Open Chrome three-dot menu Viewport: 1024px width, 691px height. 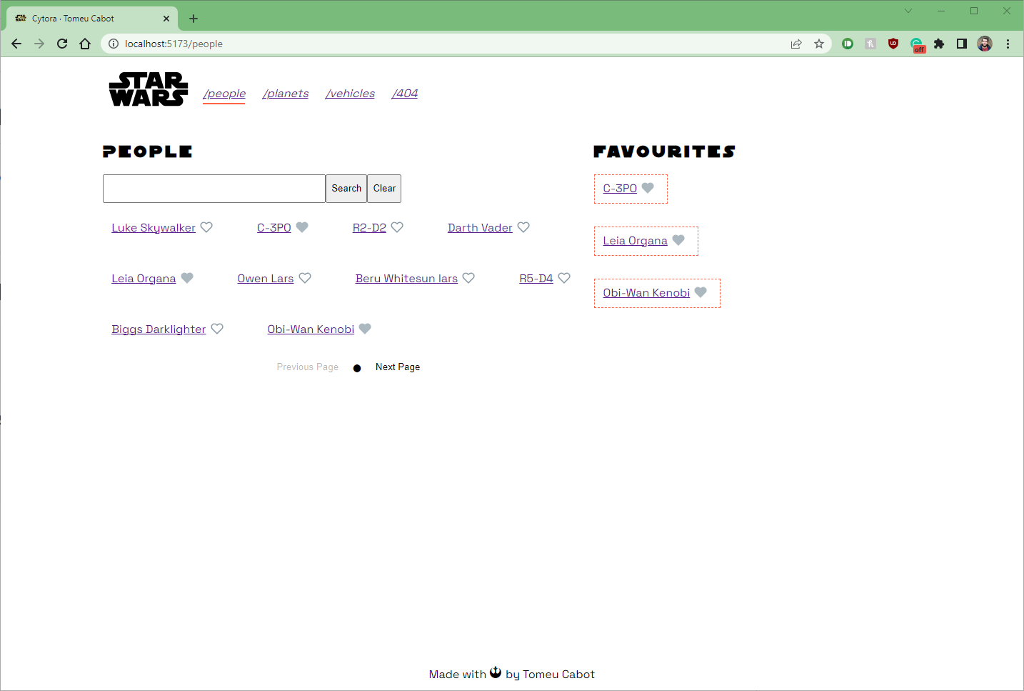(x=1008, y=44)
